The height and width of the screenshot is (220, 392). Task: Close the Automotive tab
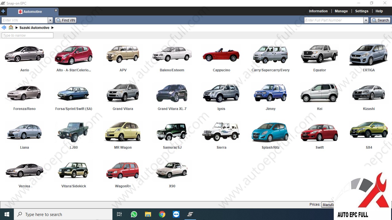click(56, 10)
